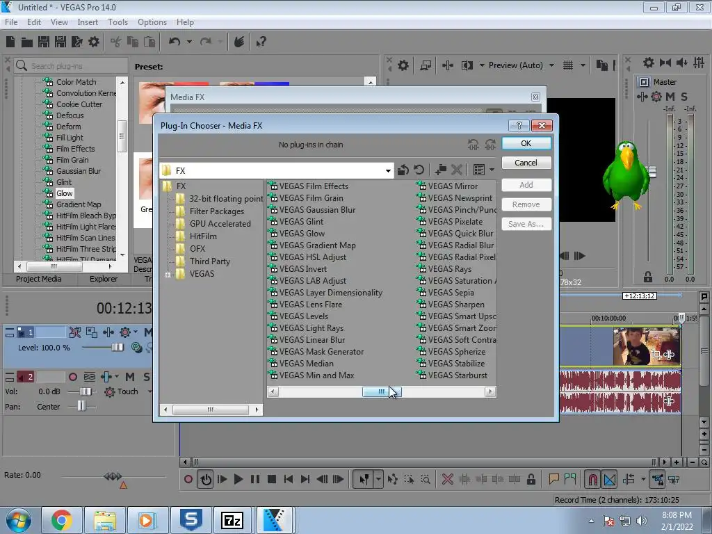Open Master bus FX icon
Viewport: 712px width, 534px height.
point(642,96)
